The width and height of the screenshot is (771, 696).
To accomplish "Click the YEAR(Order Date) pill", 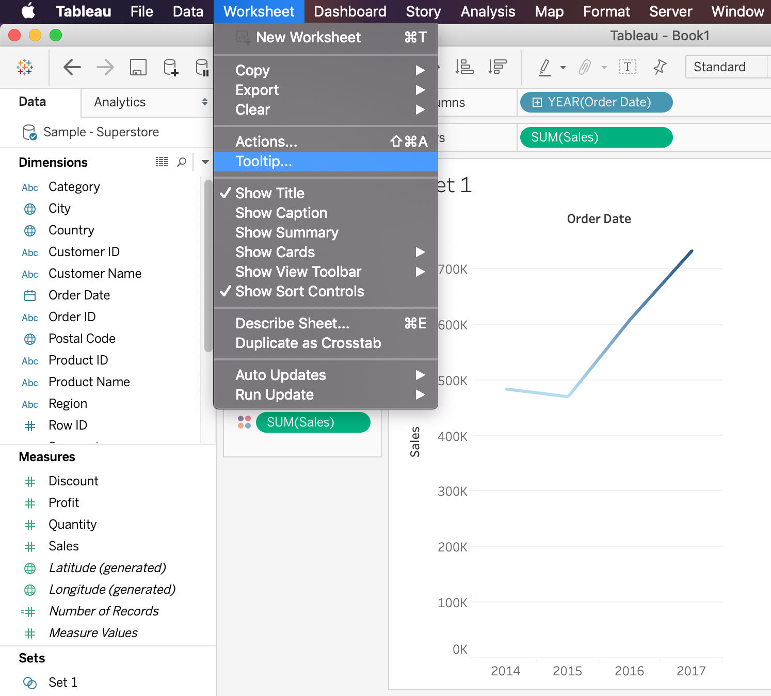I will [596, 102].
